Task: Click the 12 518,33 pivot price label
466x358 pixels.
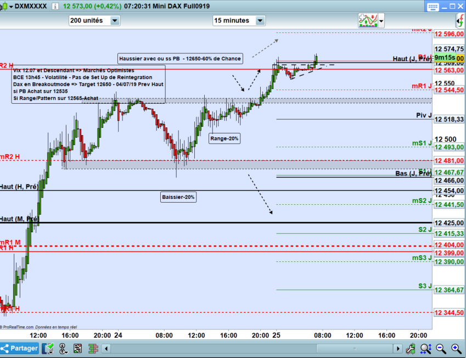Action: pos(449,120)
